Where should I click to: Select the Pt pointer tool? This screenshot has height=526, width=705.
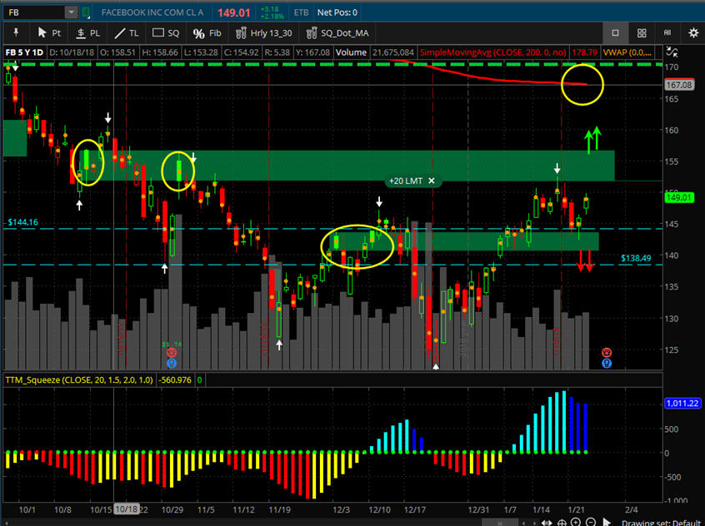pyautogui.click(x=49, y=32)
